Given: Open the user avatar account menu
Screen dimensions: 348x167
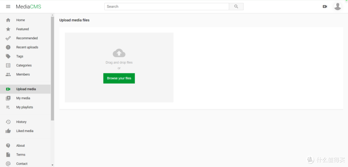Looking at the screenshot, I should point(337,6).
